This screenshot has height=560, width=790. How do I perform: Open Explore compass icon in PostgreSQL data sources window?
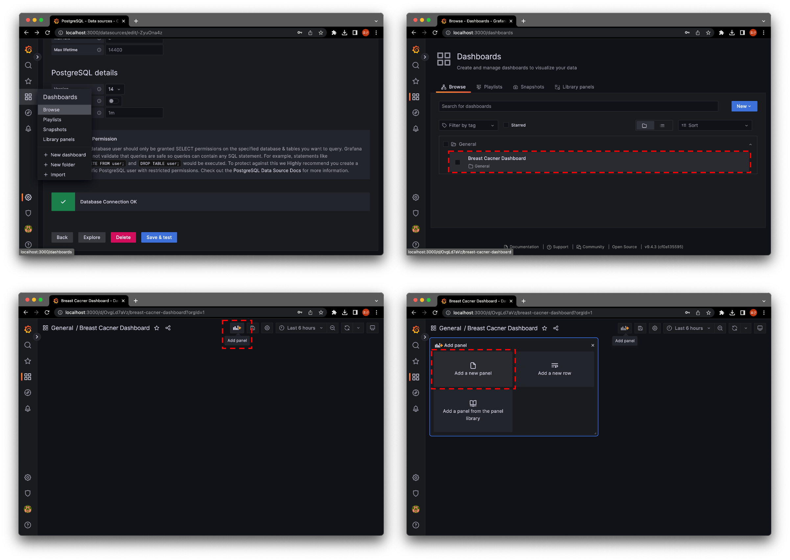point(28,113)
